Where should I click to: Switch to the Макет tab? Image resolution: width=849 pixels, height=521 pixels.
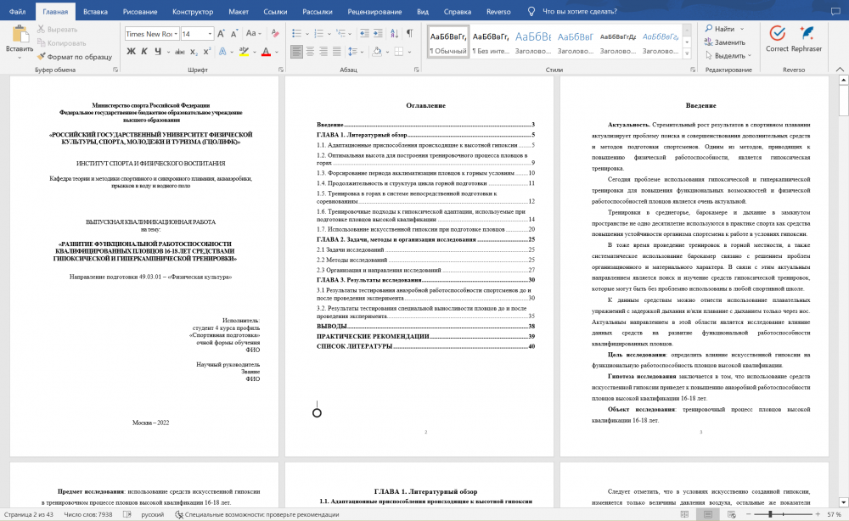pos(239,11)
